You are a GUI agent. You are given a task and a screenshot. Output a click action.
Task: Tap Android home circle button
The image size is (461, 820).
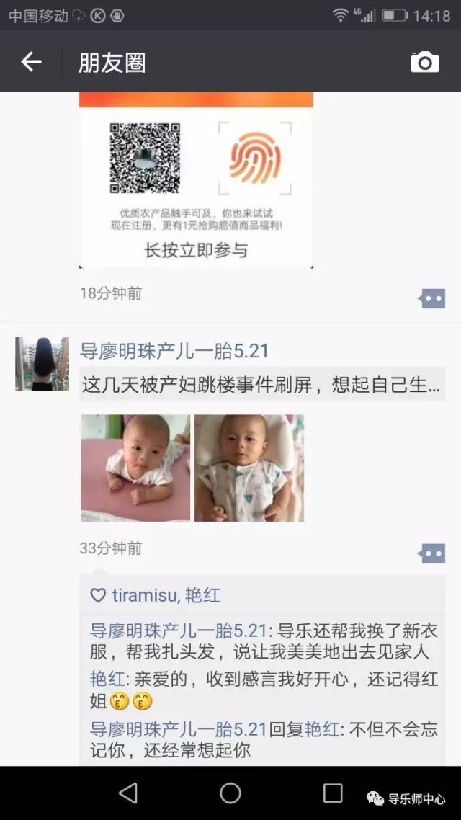(x=230, y=793)
